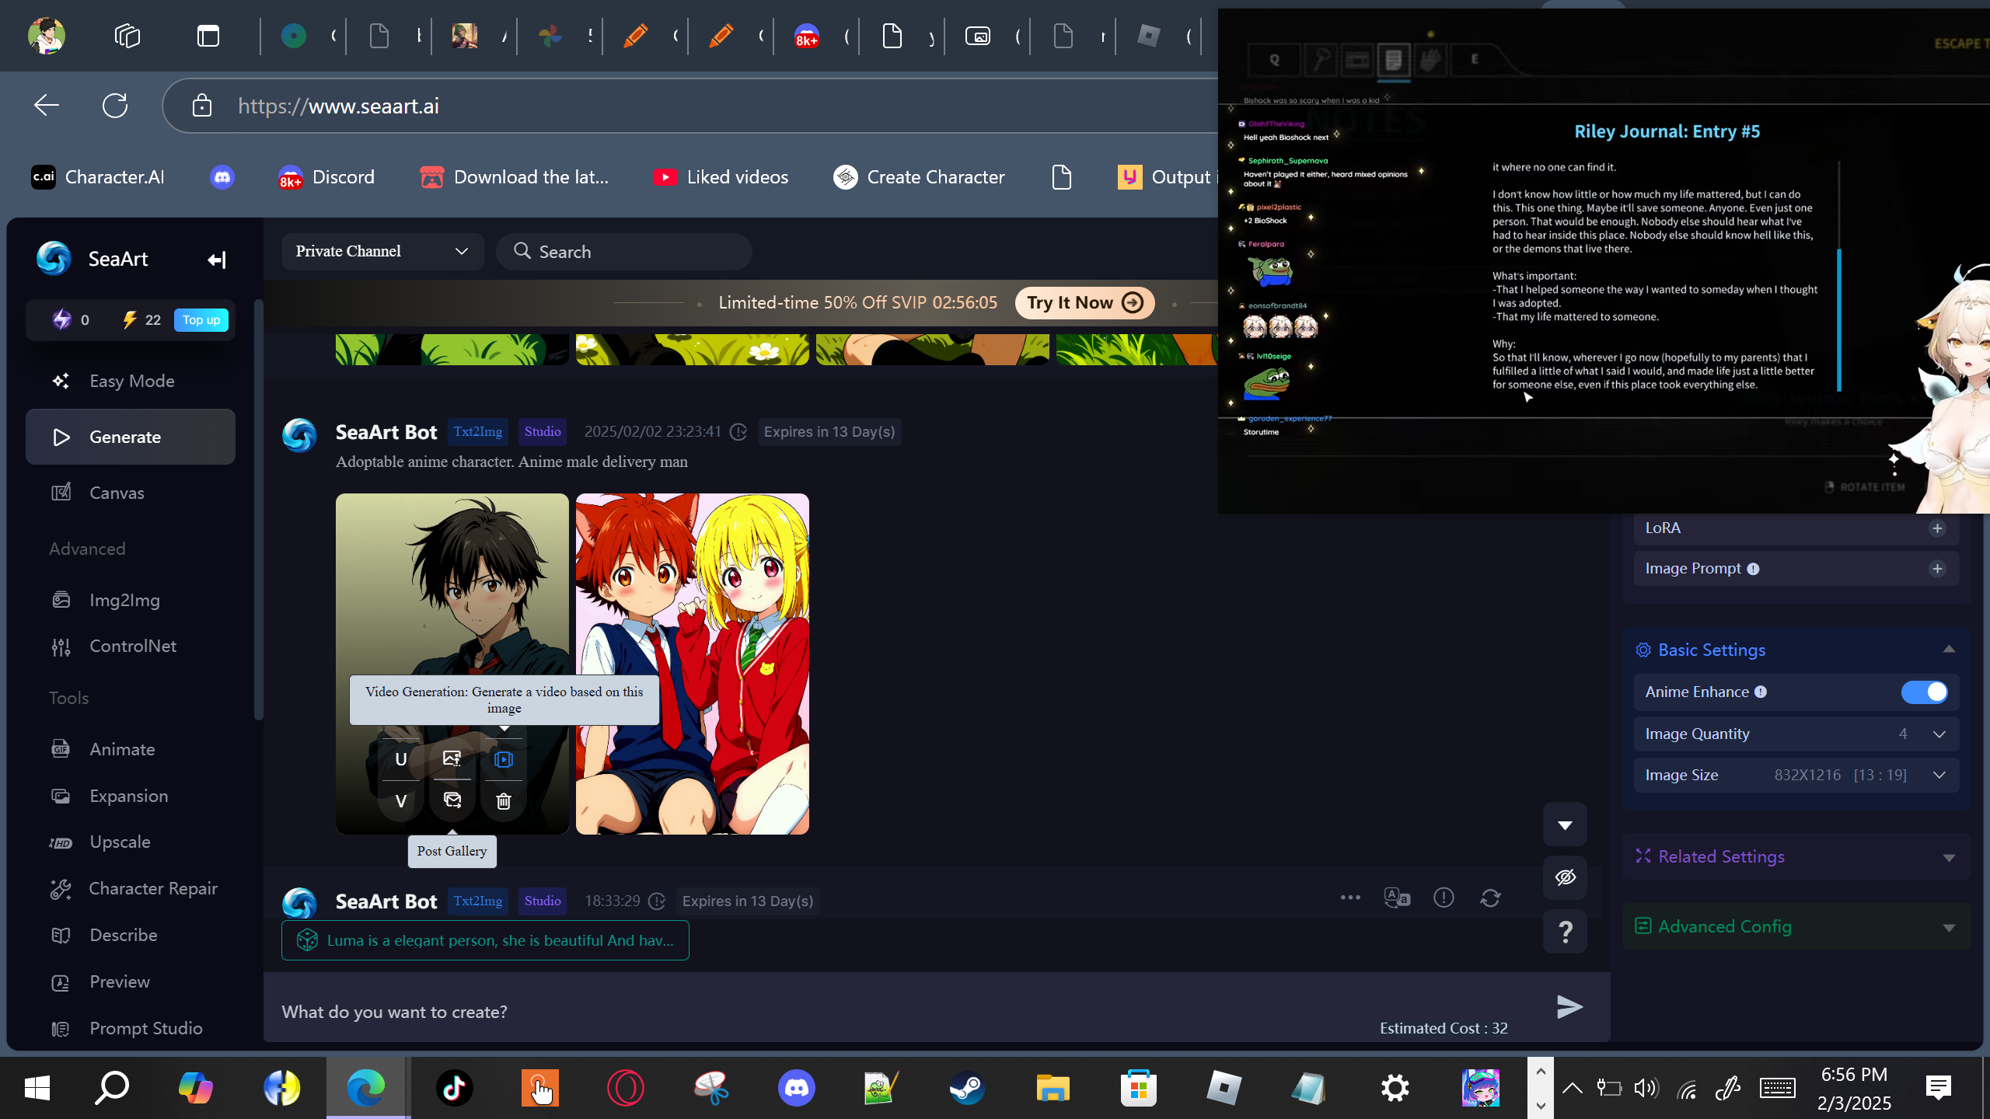
Task: Toggle the Anime Enhance switch
Action: pos(1924,692)
